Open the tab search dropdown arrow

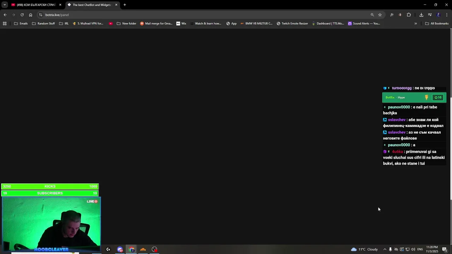click(x=5, y=5)
